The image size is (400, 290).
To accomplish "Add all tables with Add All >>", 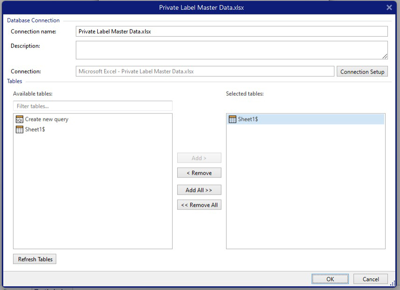I will [x=199, y=190].
